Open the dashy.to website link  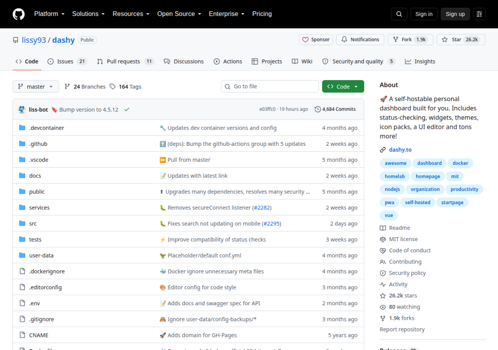400,150
